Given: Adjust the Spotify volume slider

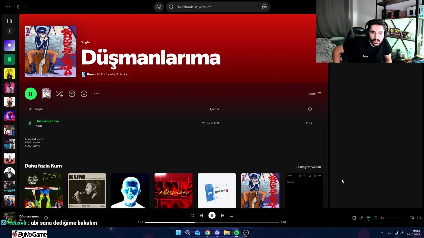Looking at the screenshot, I should [396, 218].
